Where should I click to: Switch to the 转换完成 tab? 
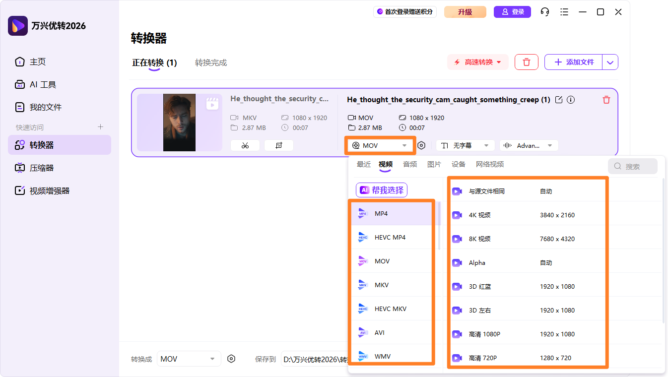[211, 63]
